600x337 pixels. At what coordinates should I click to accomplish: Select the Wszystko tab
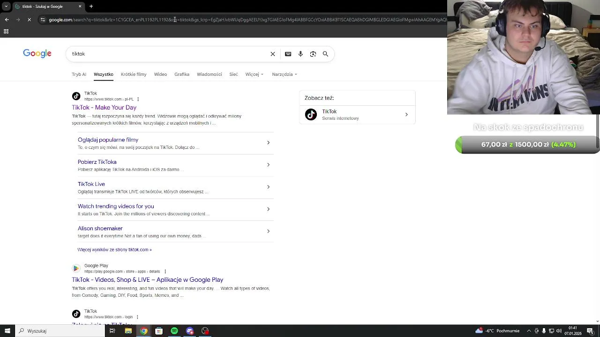pos(104,74)
